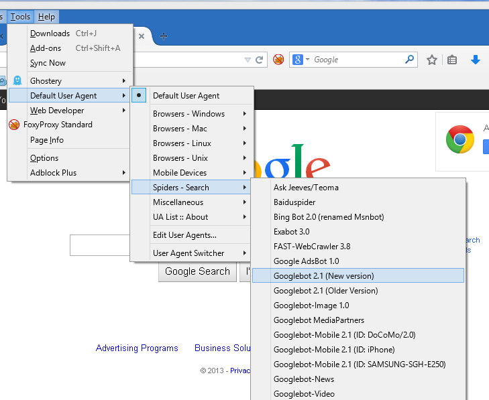
Task: Close the current tab with the X icon
Action: coord(142,36)
